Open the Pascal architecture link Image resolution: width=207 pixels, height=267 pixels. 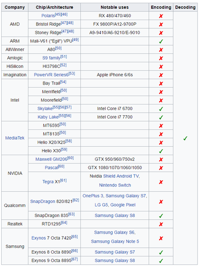click(x=52, y=167)
